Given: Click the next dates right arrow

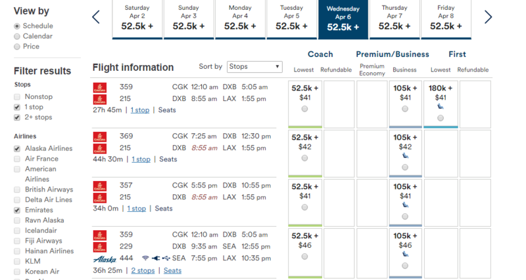Looking at the screenshot, I should coord(488,17).
